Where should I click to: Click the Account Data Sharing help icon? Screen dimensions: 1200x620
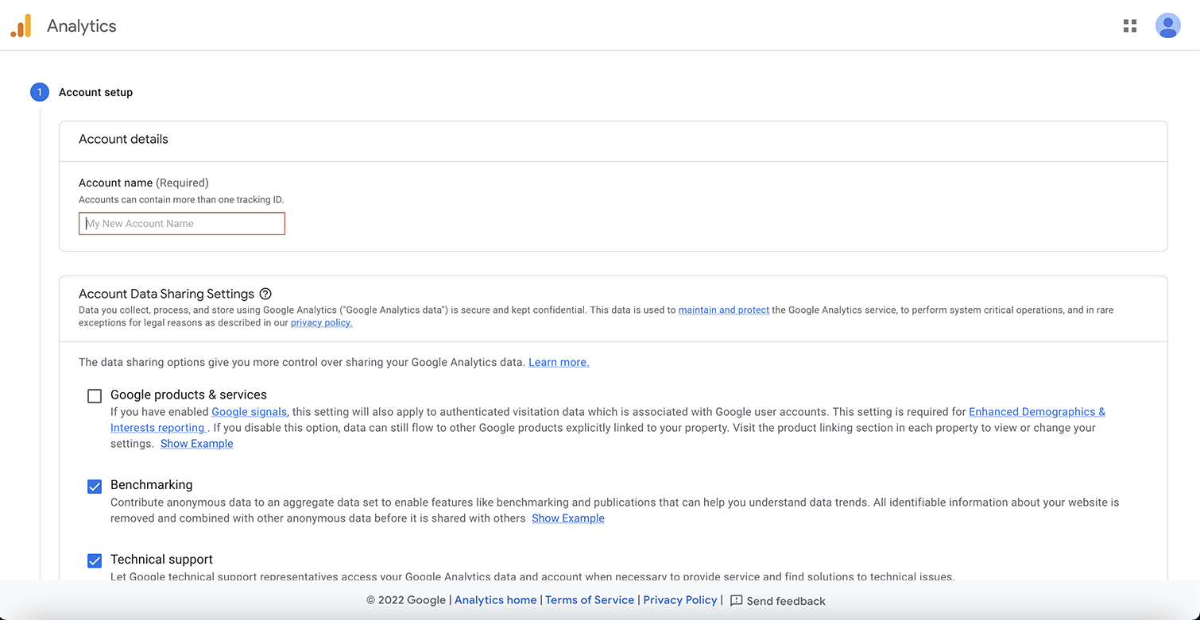click(x=265, y=294)
